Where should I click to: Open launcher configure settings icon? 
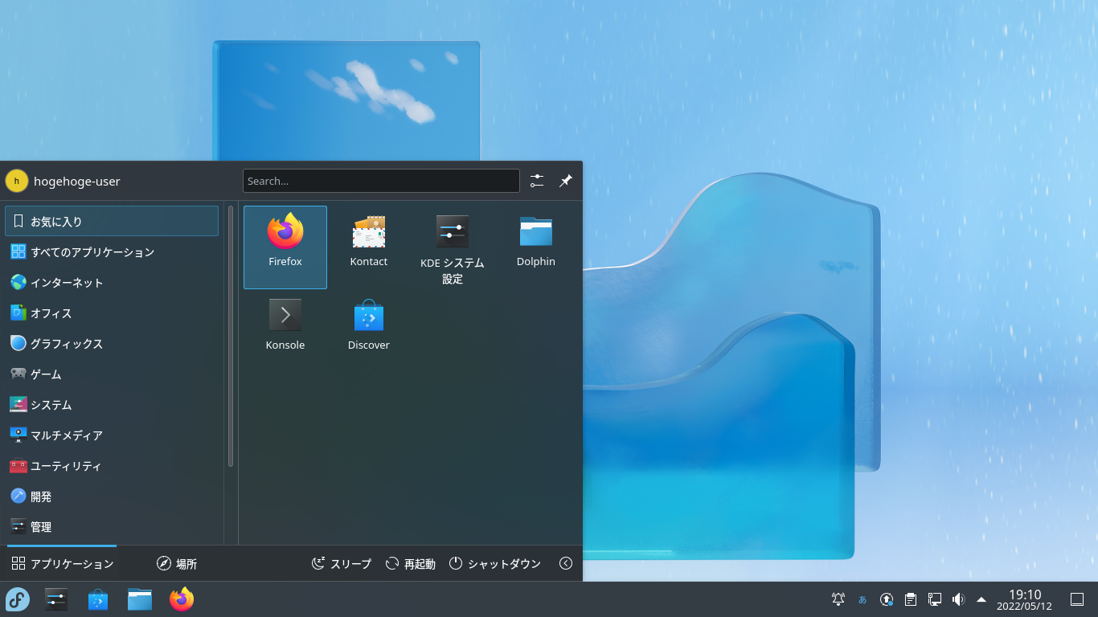537,181
